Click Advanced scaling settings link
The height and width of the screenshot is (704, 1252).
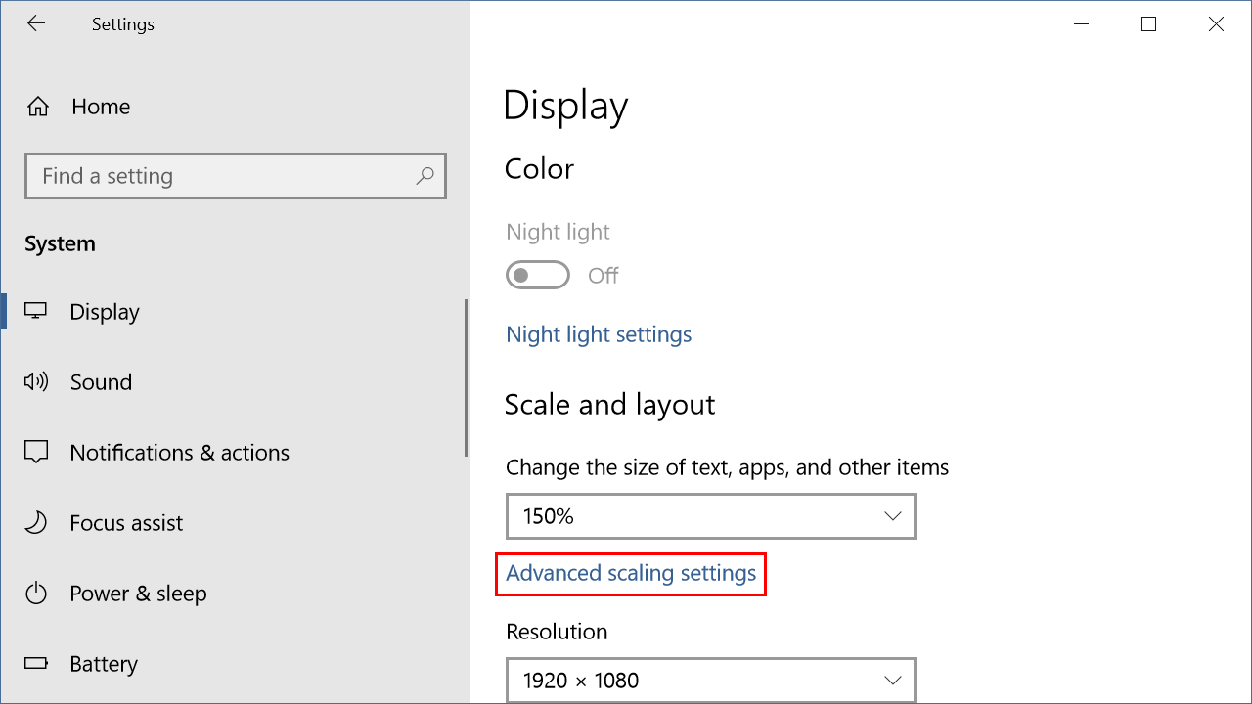pos(631,573)
